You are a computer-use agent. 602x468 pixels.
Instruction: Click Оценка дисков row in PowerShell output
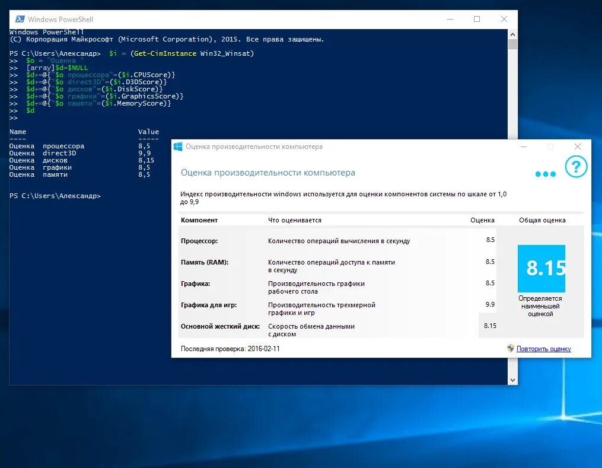(82, 160)
